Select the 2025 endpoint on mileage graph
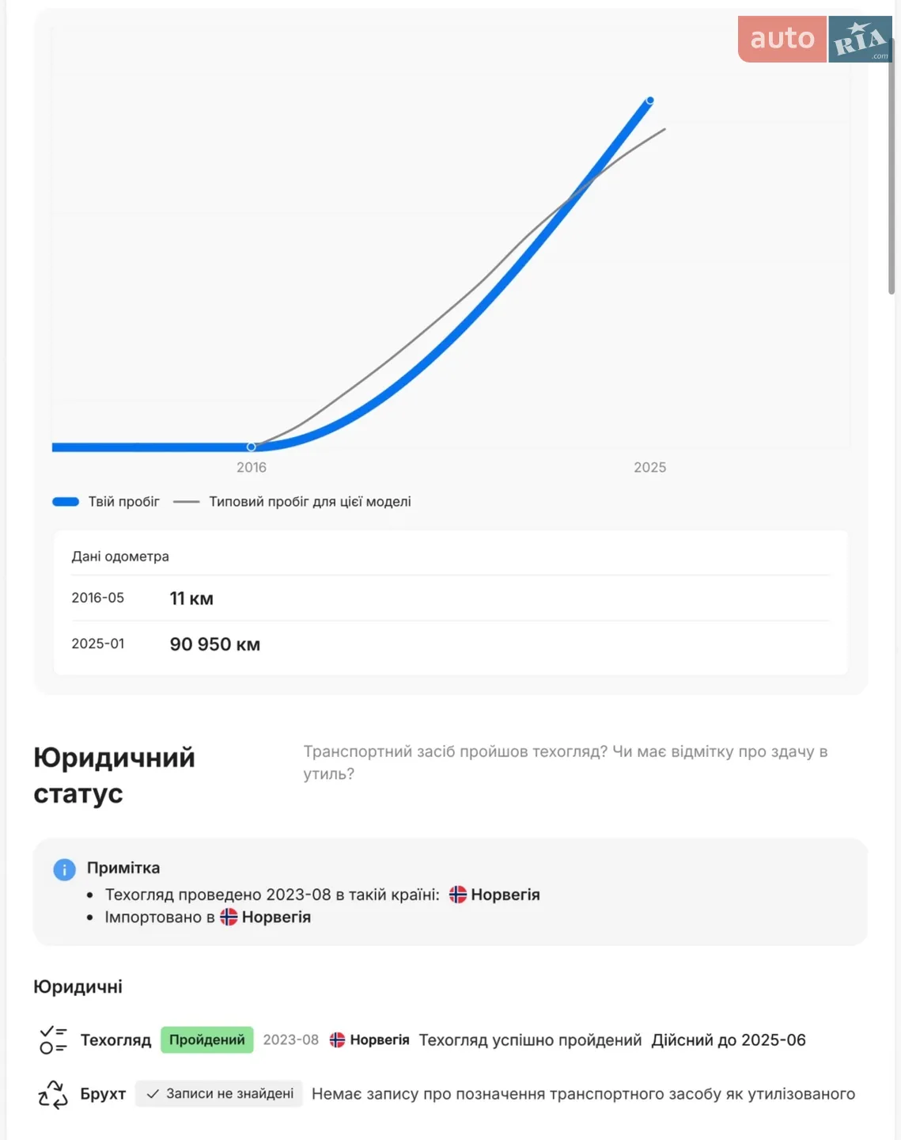The image size is (901, 1140). tap(650, 101)
